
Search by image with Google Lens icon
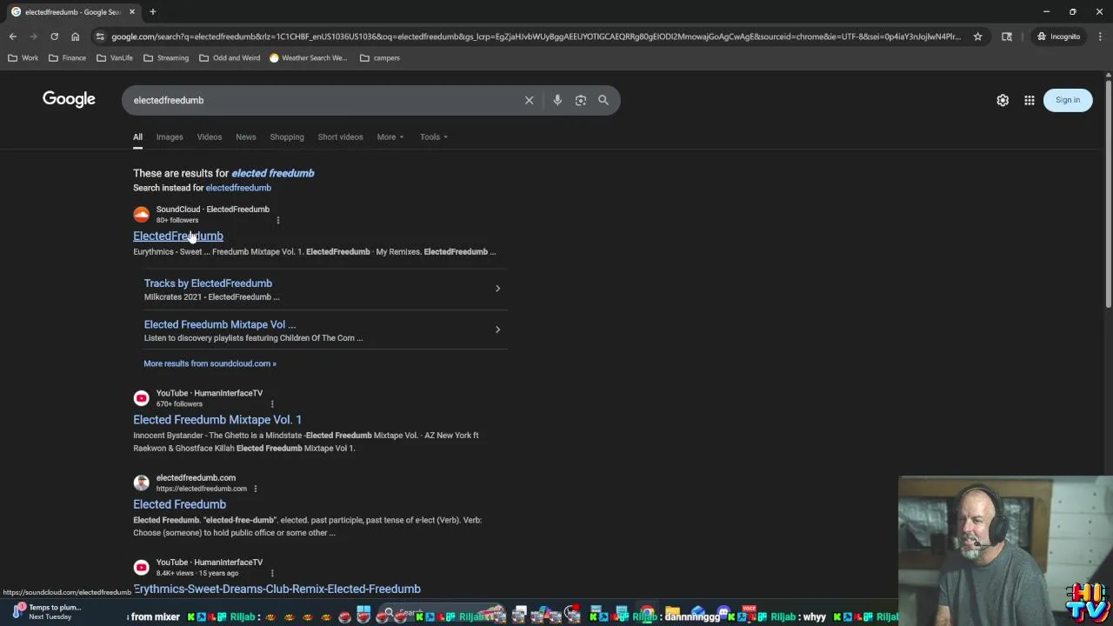point(581,100)
